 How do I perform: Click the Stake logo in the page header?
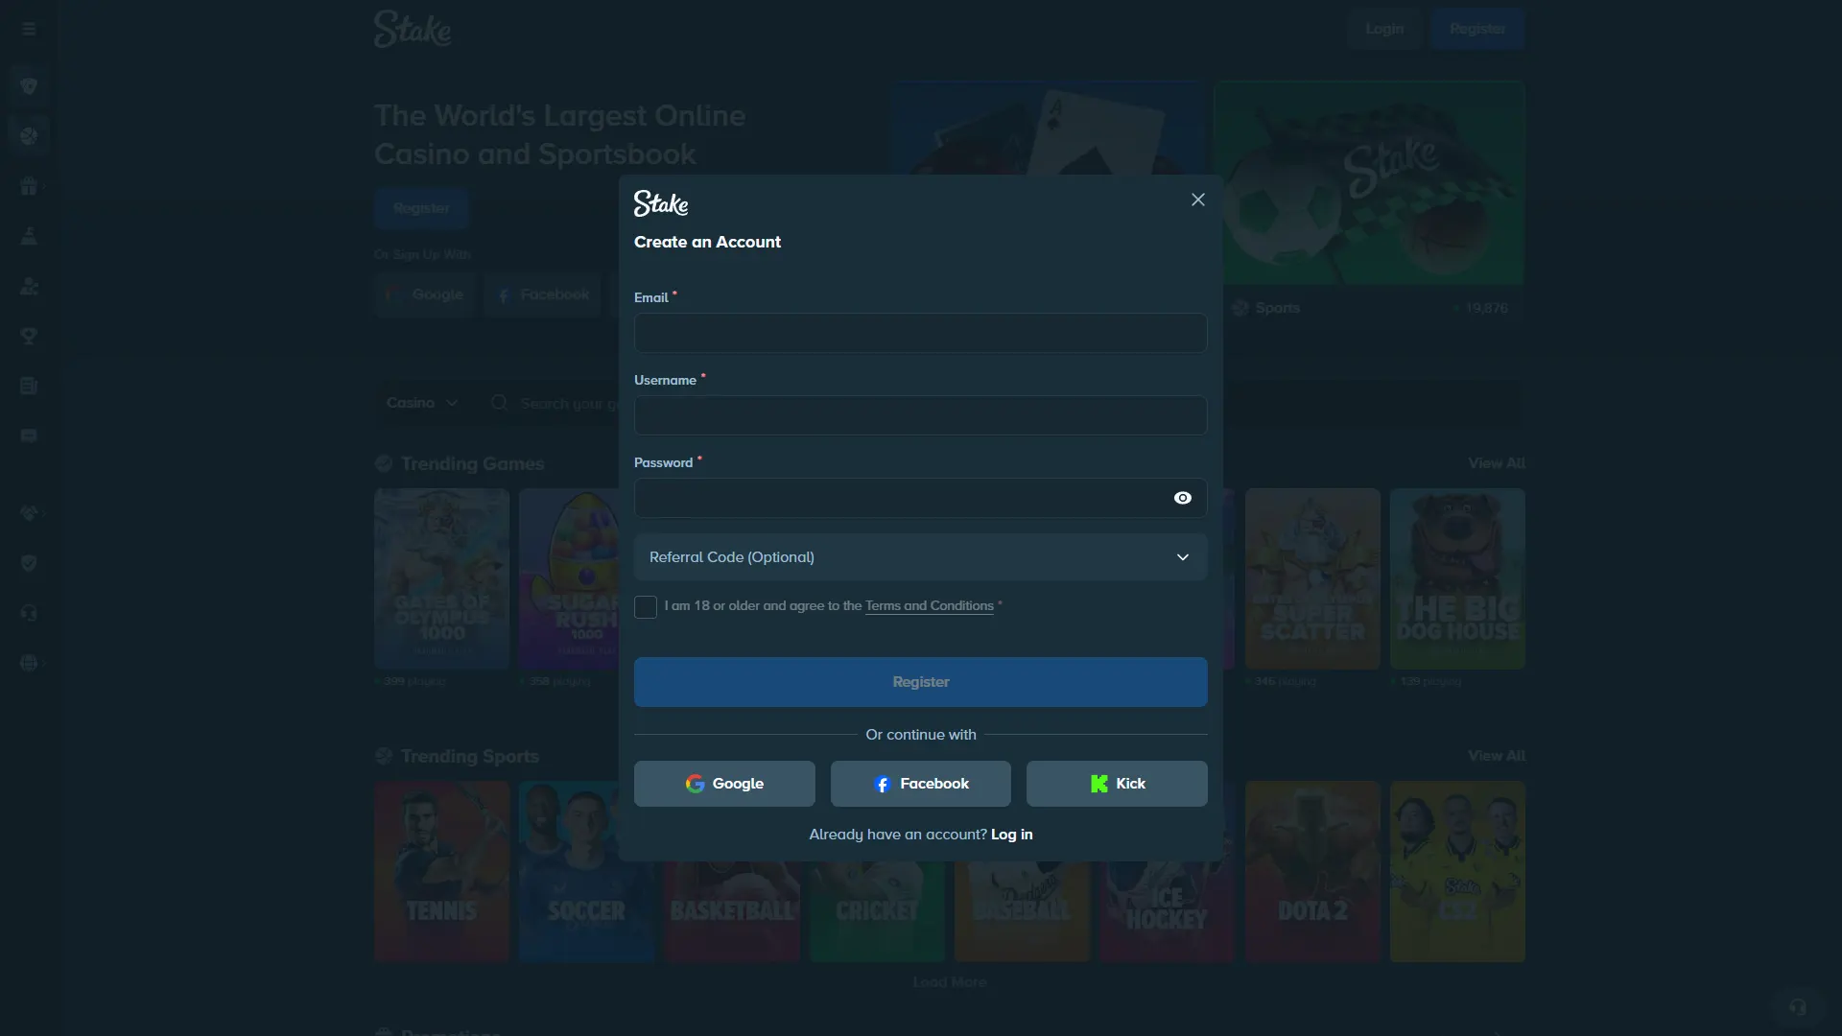tap(413, 29)
